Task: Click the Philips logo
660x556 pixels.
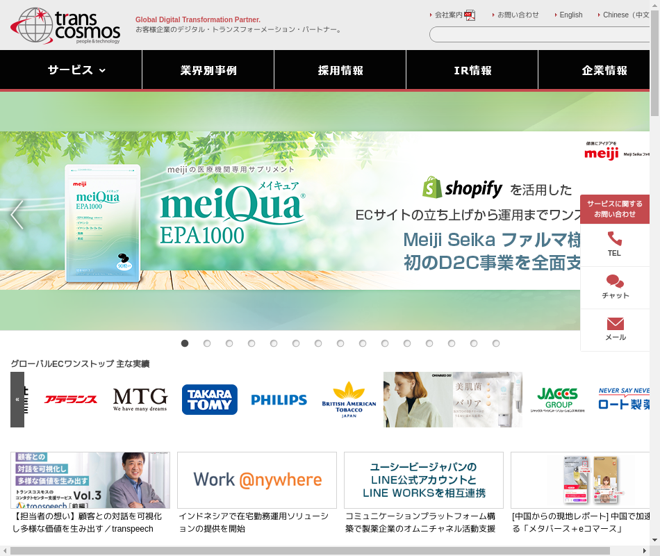Action: pyautogui.click(x=279, y=400)
